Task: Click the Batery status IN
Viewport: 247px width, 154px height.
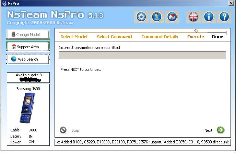Action: pos(31,136)
